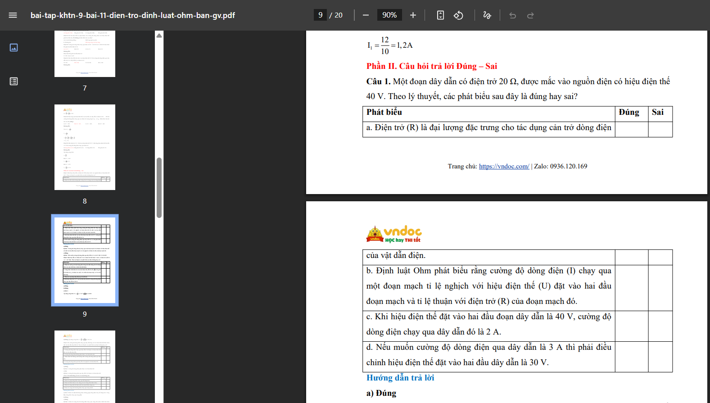The image size is (710, 403).
Task: Show document outline view
Action: [14, 82]
